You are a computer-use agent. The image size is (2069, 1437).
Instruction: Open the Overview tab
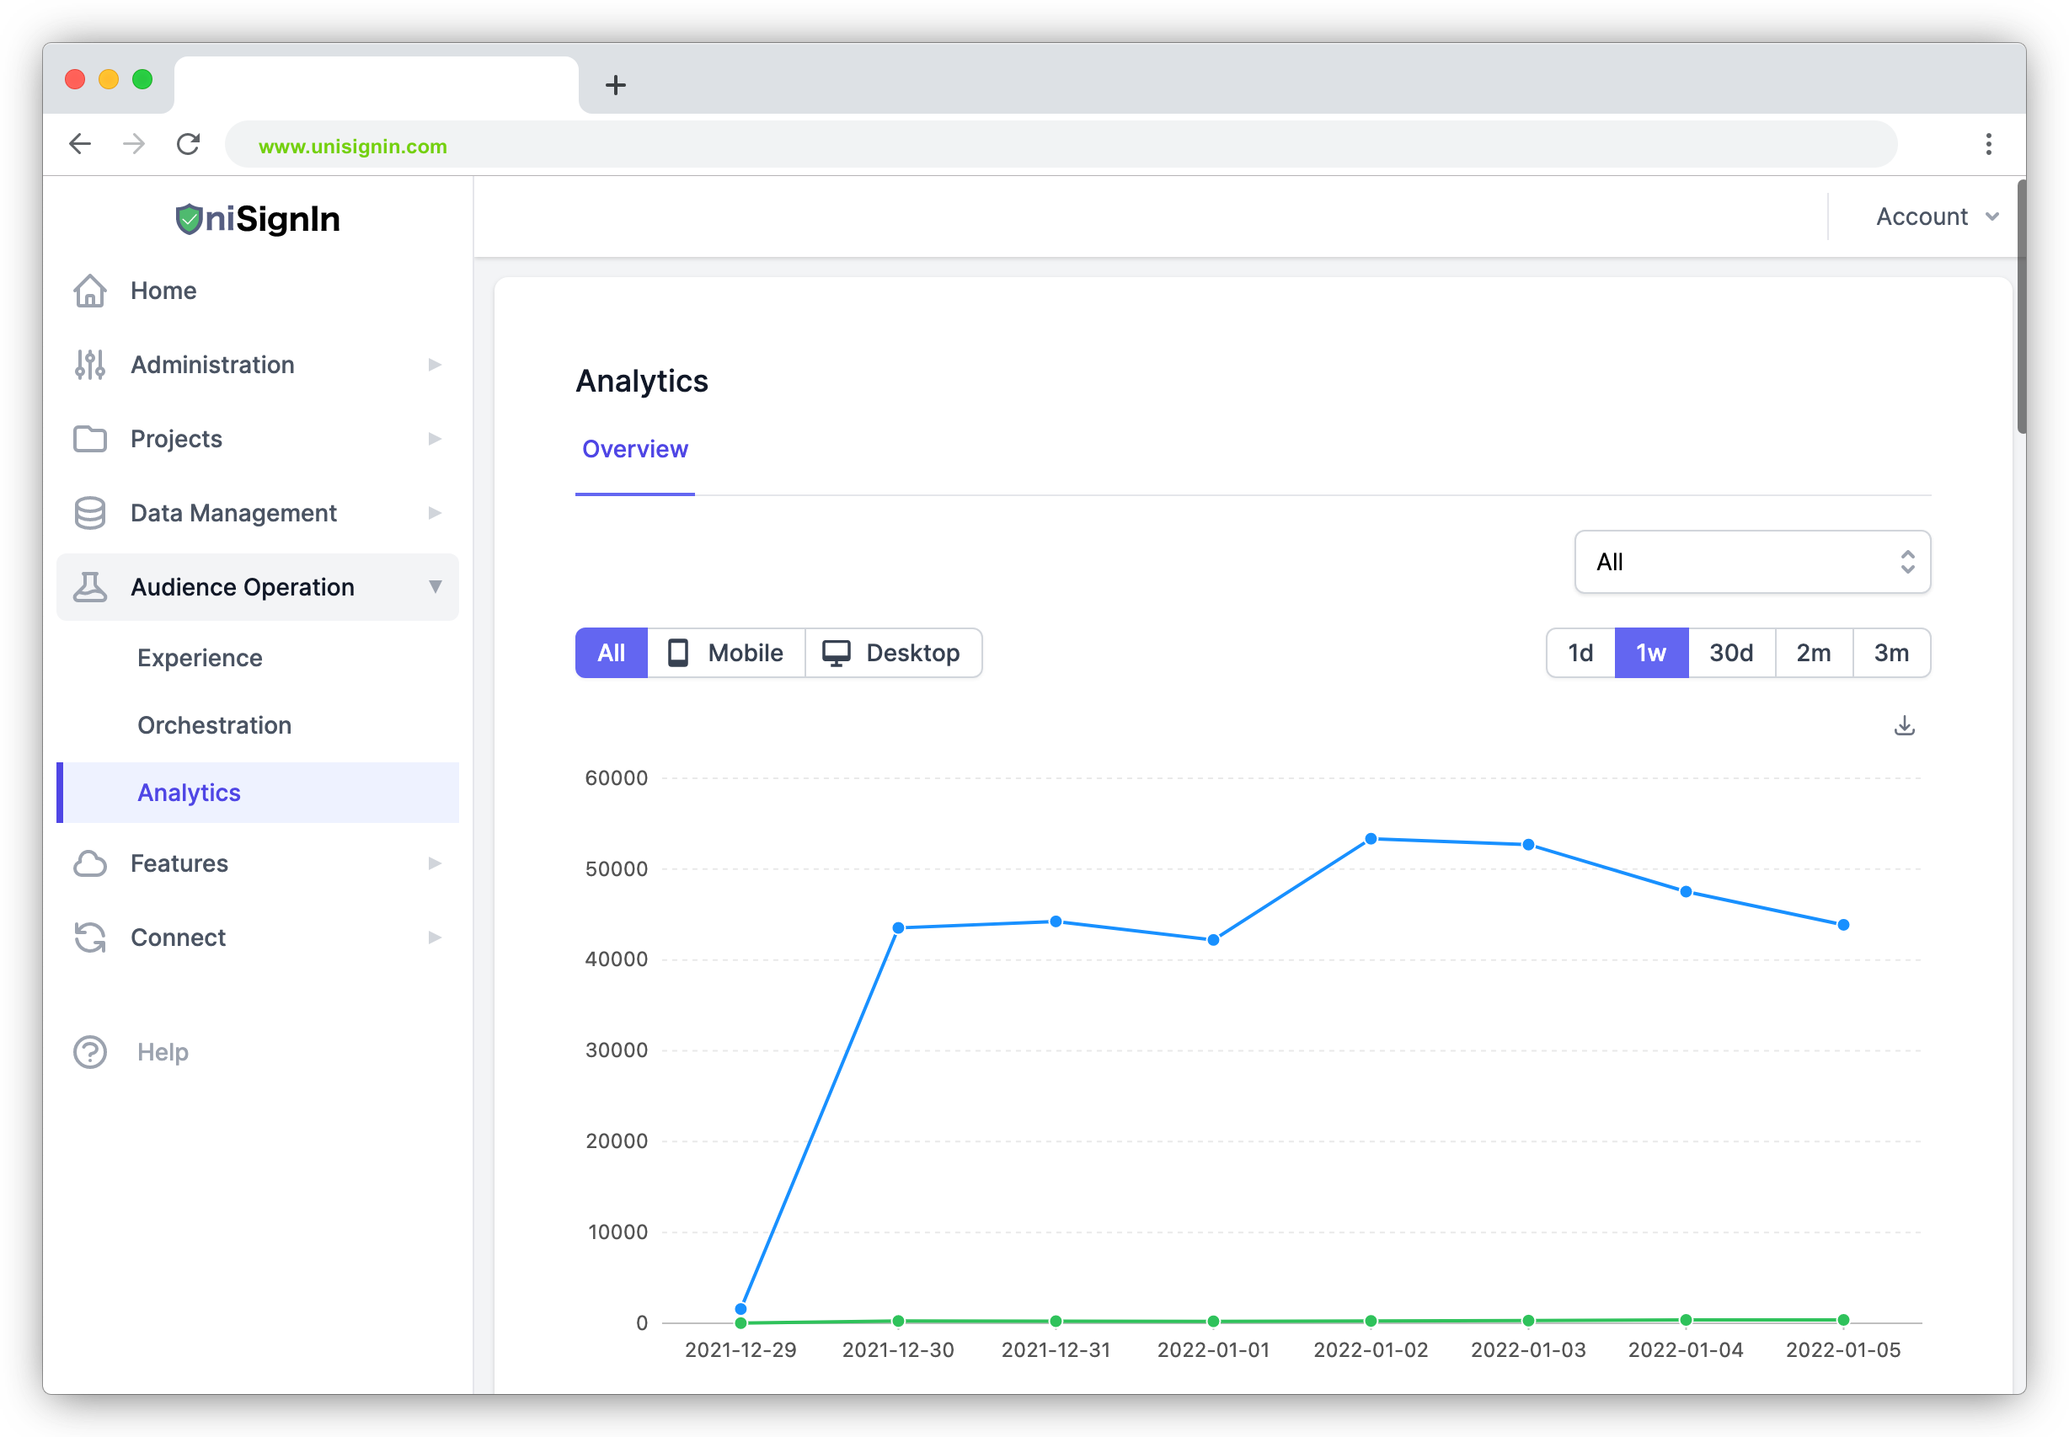pyautogui.click(x=634, y=449)
